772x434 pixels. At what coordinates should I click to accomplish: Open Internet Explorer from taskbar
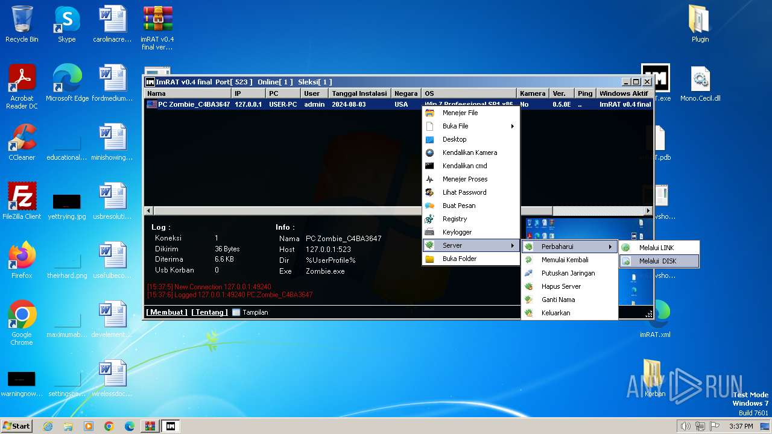point(48,426)
